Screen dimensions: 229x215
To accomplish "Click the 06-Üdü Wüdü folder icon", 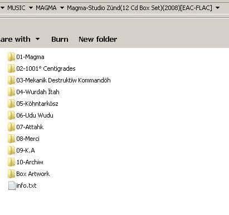I will 11,115.
